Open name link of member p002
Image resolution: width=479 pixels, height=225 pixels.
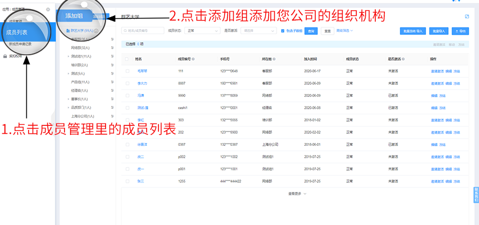pyautogui.click(x=140, y=157)
